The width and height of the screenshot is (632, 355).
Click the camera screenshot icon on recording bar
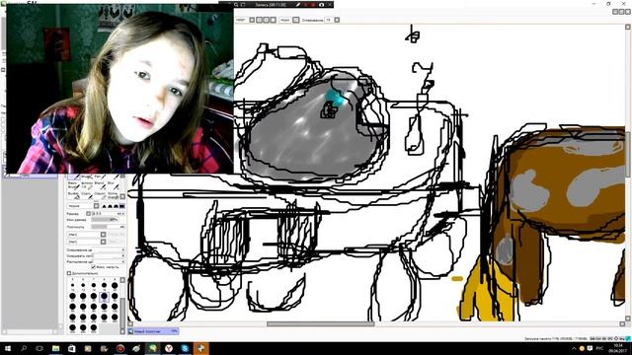click(x=321, y=4)
